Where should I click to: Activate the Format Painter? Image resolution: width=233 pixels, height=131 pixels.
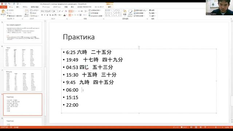pos(15,16)
